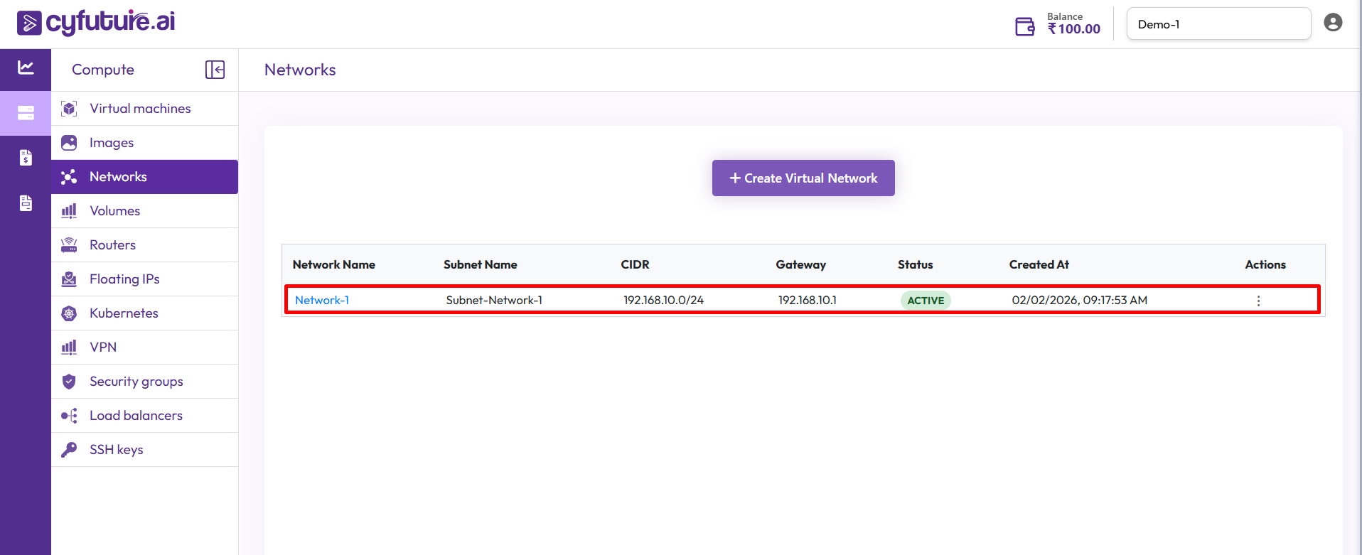Open the Load balancers menu item
This screenshot has width=1362, height=555.
click(136, 416)
